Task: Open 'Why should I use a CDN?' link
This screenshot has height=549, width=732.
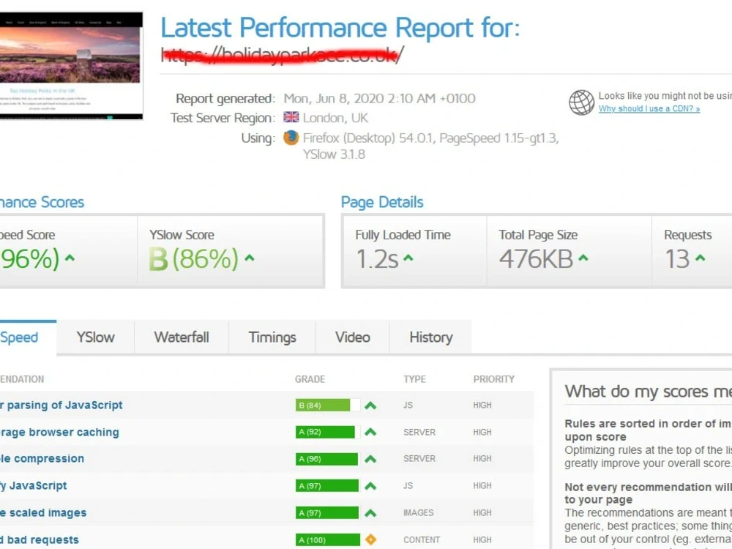Action: [649, 109]
